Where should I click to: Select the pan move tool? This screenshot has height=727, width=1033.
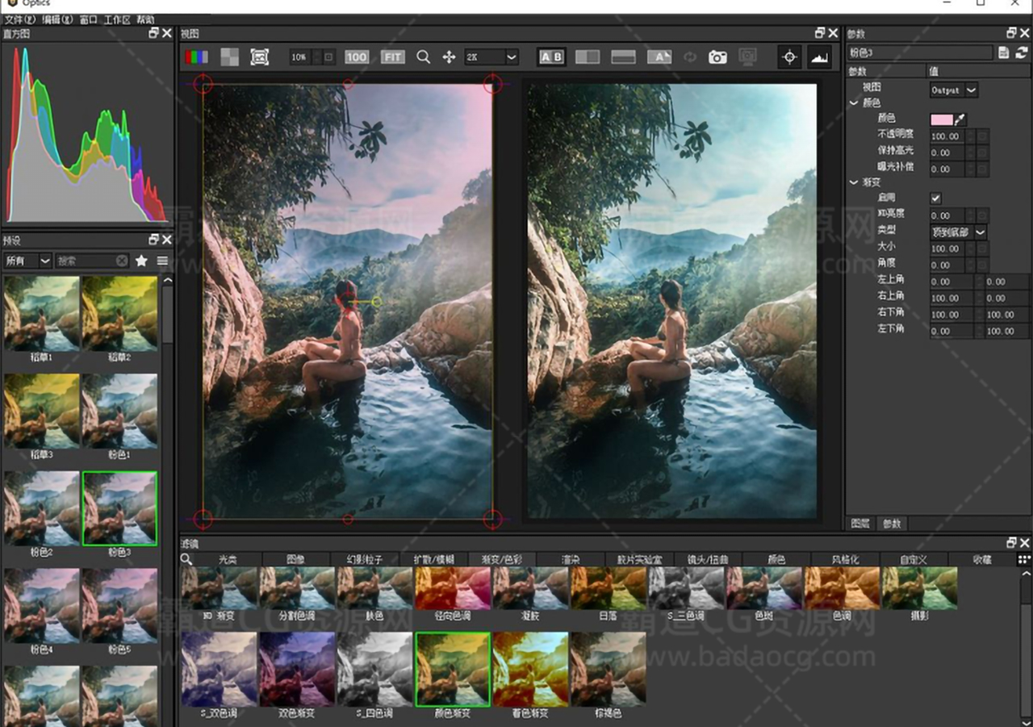pos(449,57)
